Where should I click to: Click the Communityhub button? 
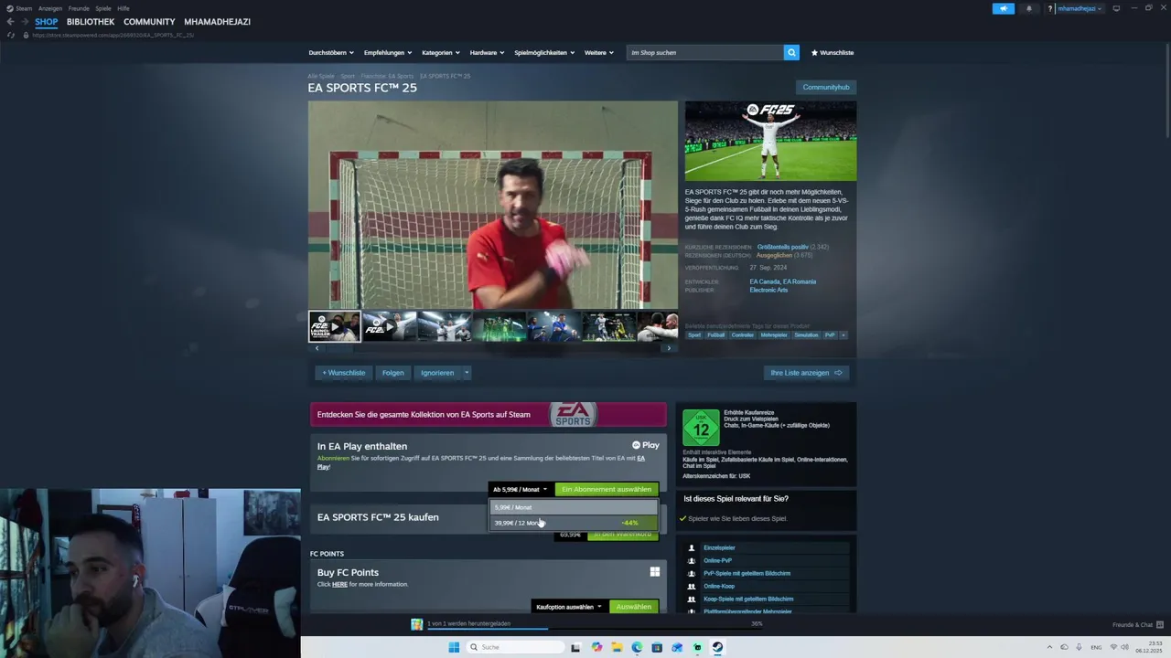(826, 88)
